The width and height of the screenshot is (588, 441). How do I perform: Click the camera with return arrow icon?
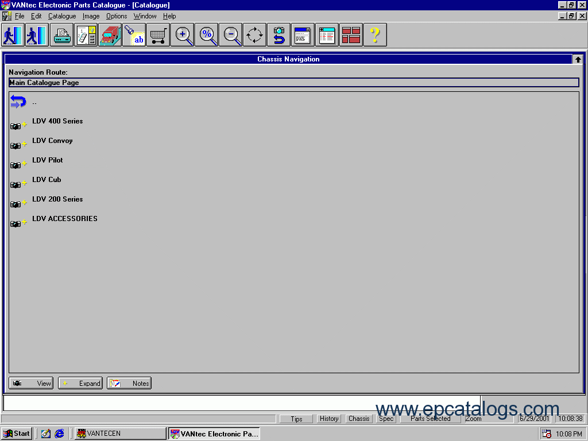coord(278,35)
